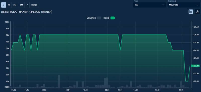Viewport: 201px width, 92px height.
Task: Click the 14:21 time axis label
Action: coord(120,90)
